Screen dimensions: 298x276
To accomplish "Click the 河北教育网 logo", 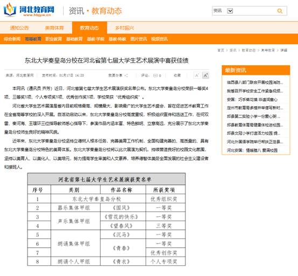I will [29, 10].
